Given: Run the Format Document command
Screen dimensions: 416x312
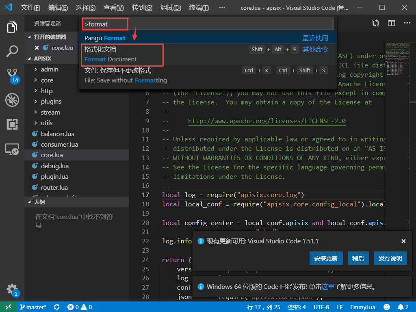Looking at the screenshot, I should pos(208,54).
